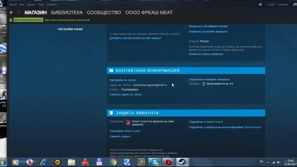
Task: Open the file explorer folder on taskbar
Action: pyautogui.click(x=71, y=162)
